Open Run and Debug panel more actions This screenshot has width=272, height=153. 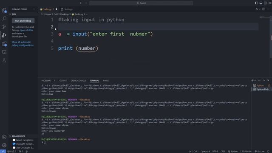click(x=34, y=9)
